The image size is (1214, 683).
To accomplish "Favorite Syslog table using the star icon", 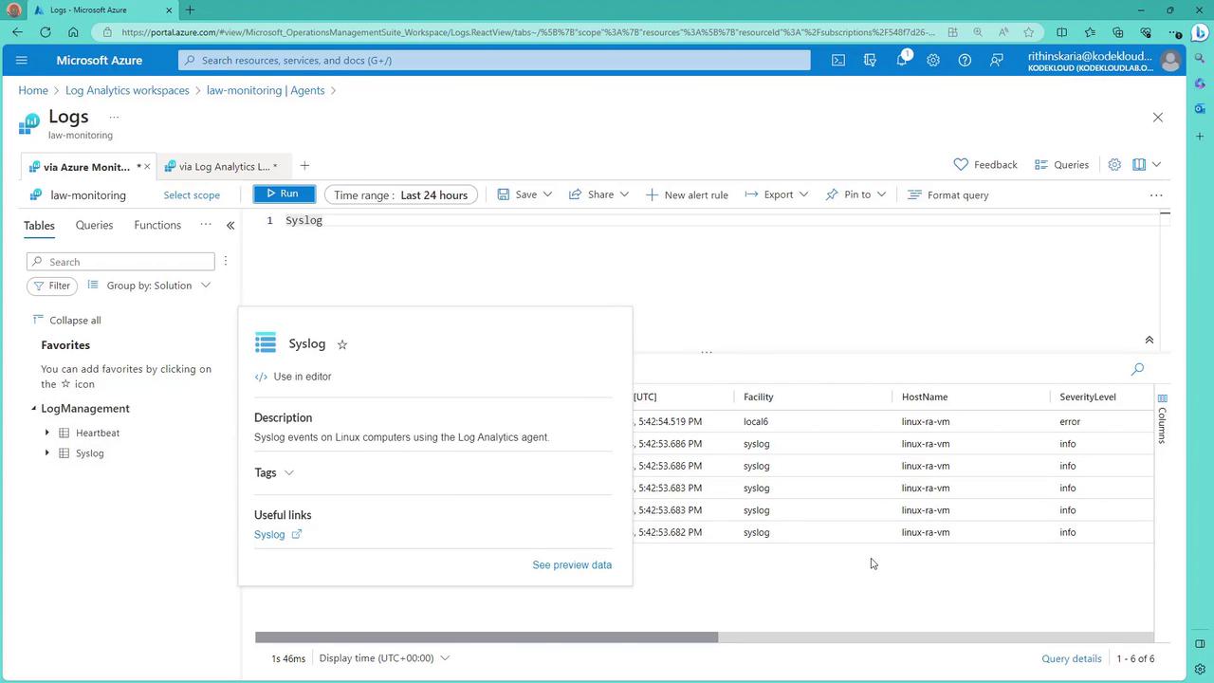I will tap(342, 344).
